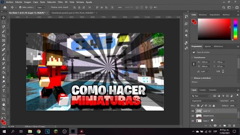Collapse the Alinear y distribuir section

click(192, 78)
